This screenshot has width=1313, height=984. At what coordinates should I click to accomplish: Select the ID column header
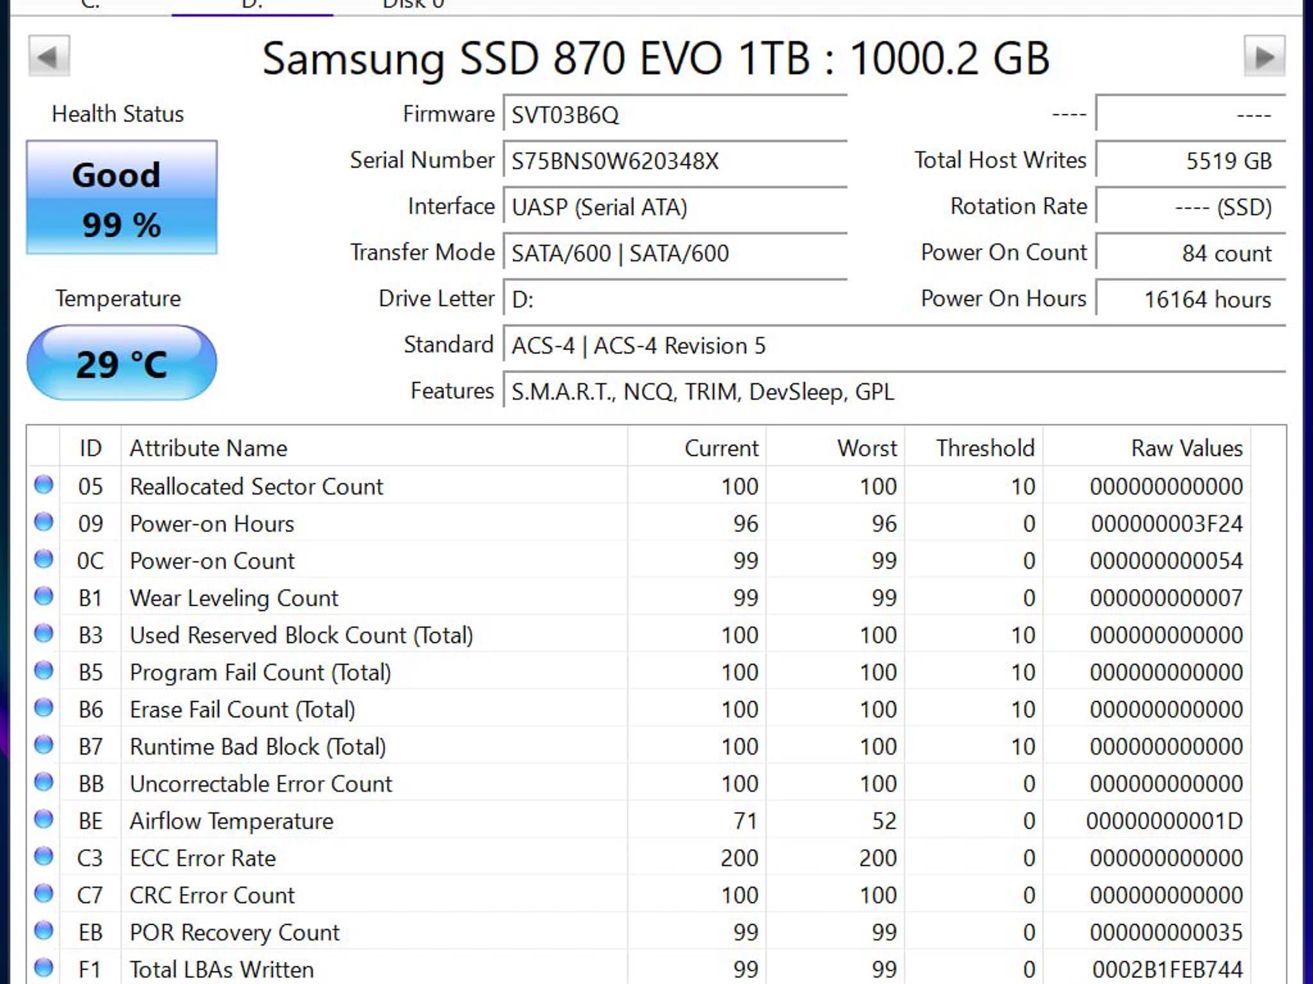(90, 448)
